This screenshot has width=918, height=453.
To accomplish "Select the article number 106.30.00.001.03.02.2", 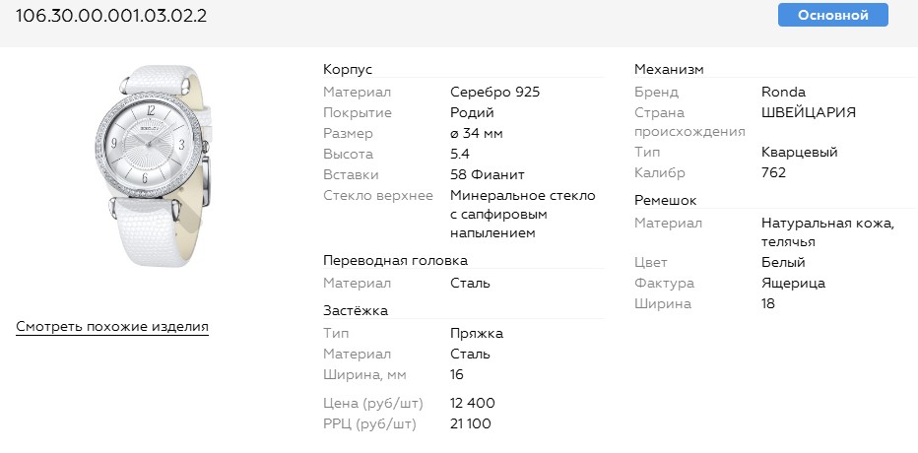I will [111, 17].
